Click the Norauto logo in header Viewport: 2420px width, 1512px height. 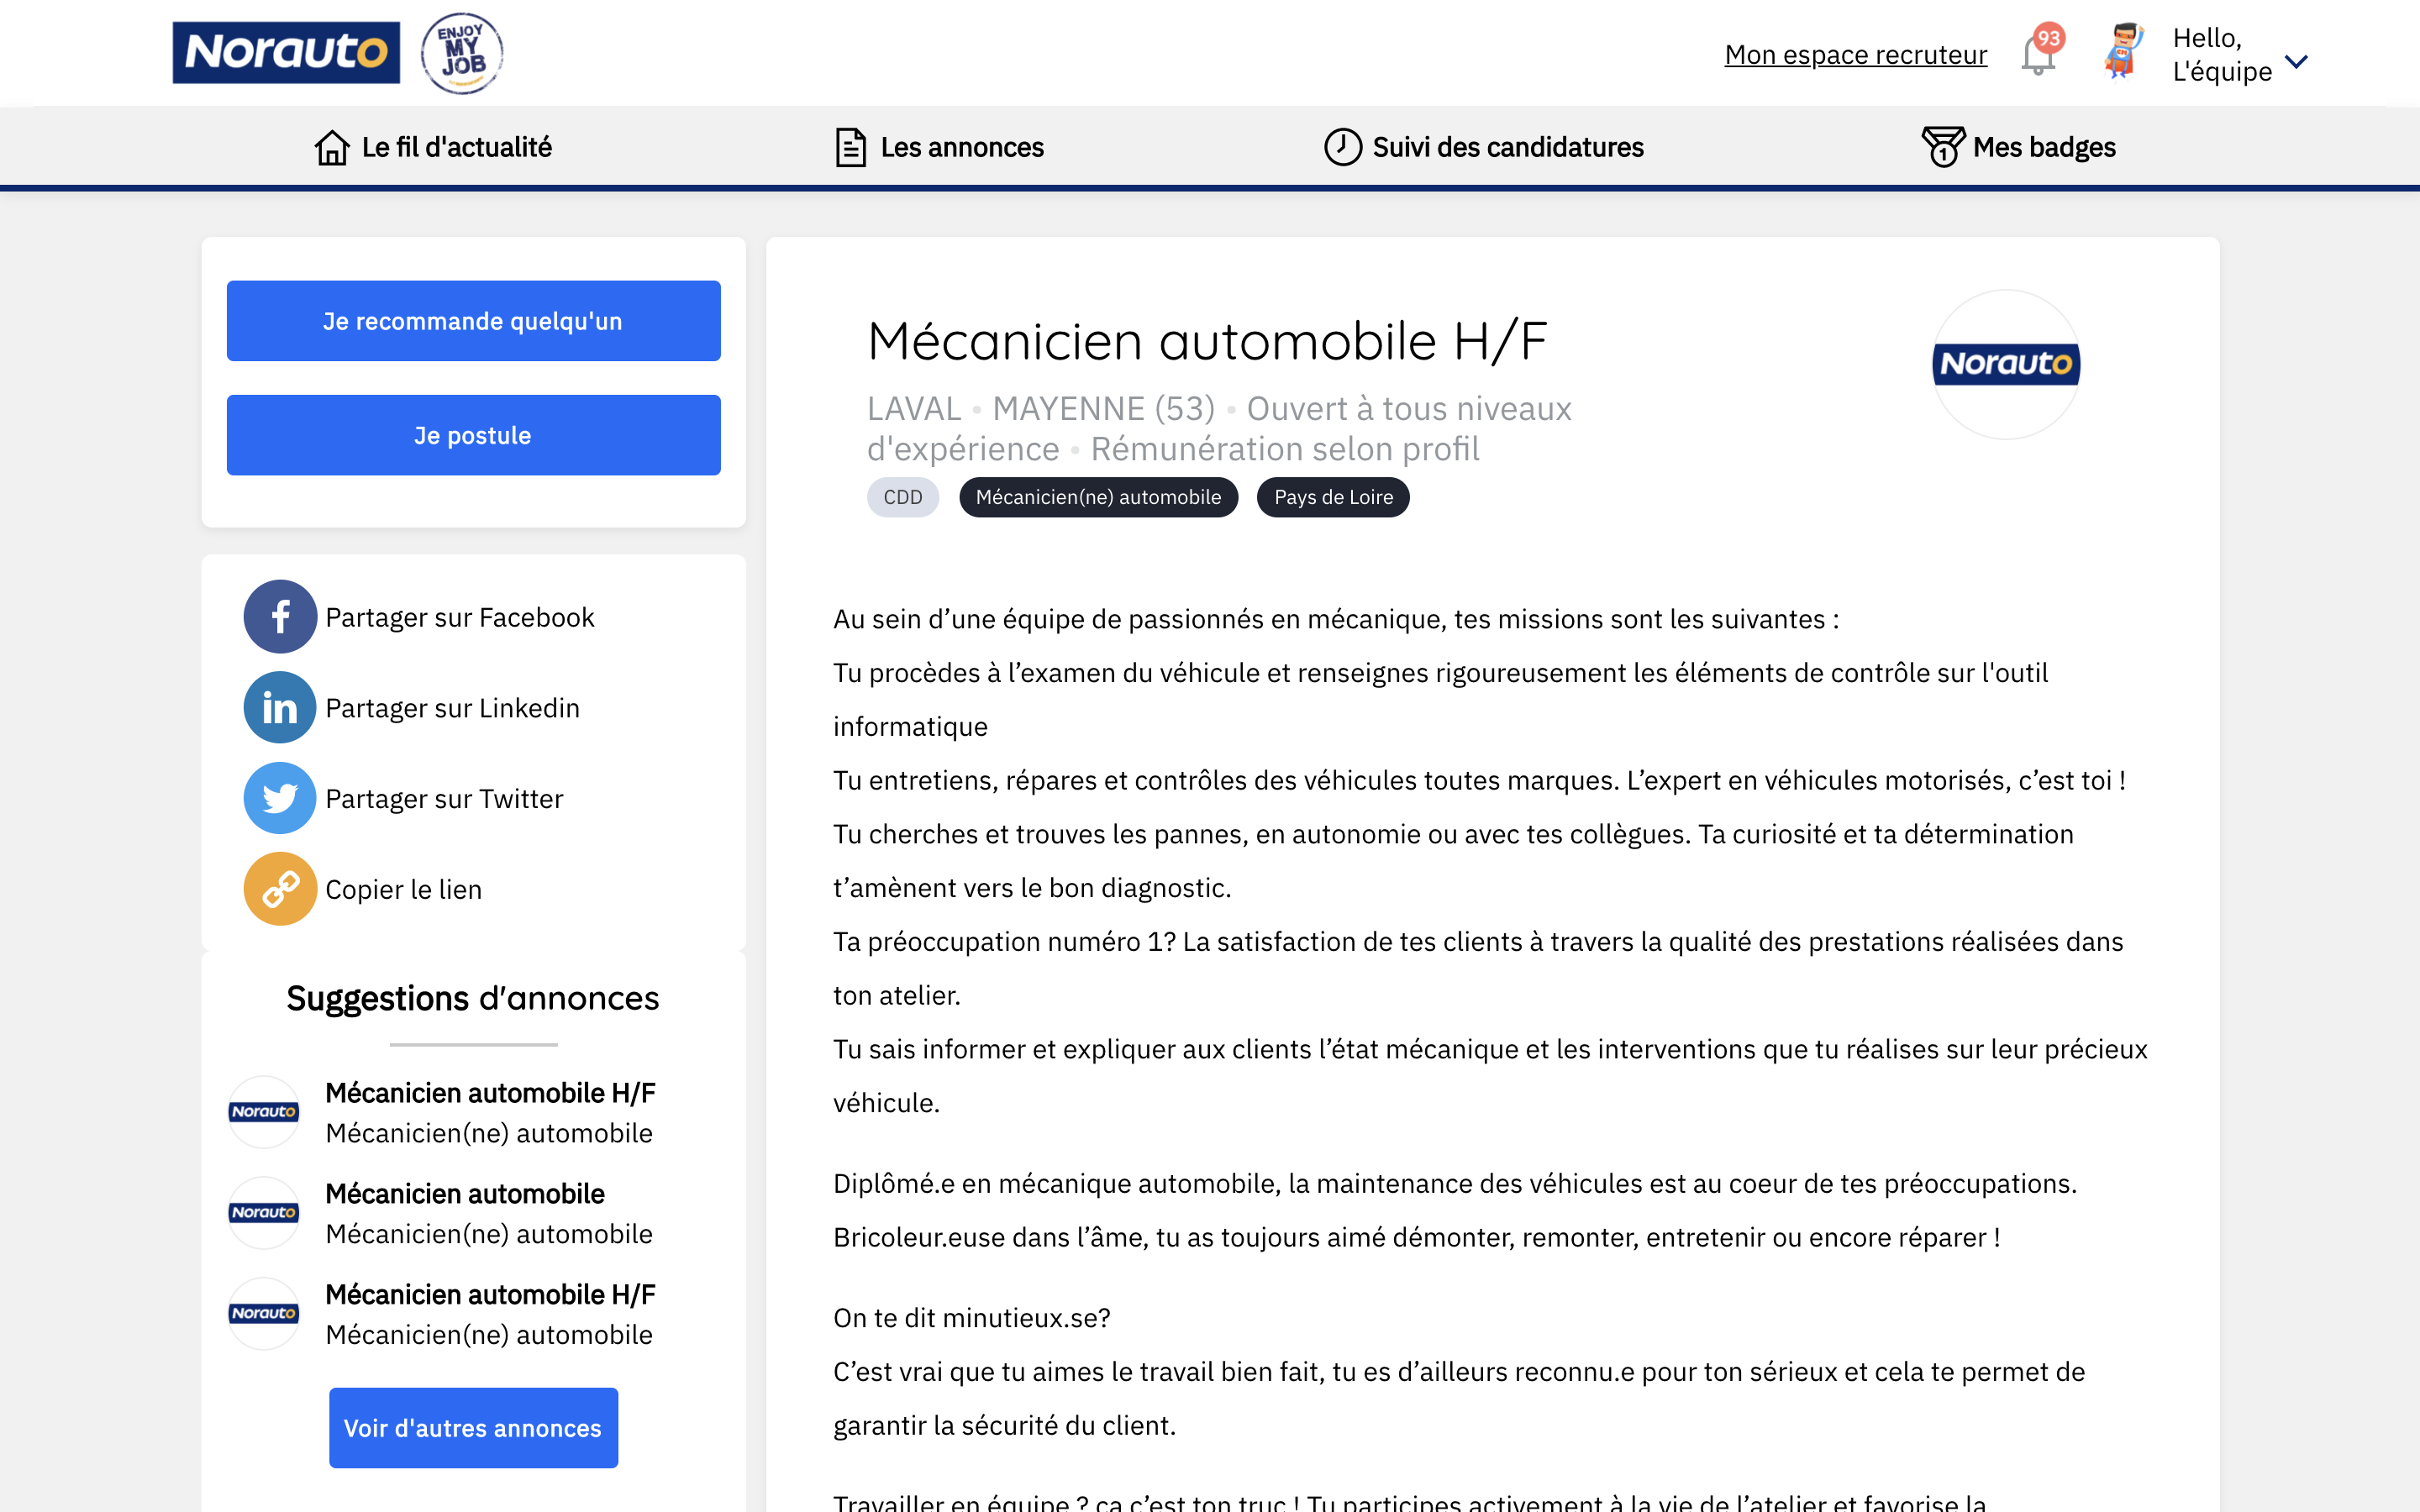coord(286,52)
